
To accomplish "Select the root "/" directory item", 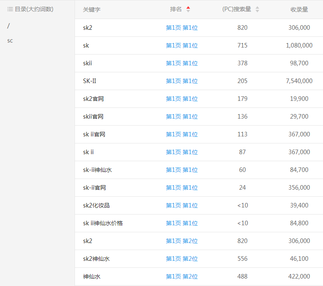I will coord(9,26).
